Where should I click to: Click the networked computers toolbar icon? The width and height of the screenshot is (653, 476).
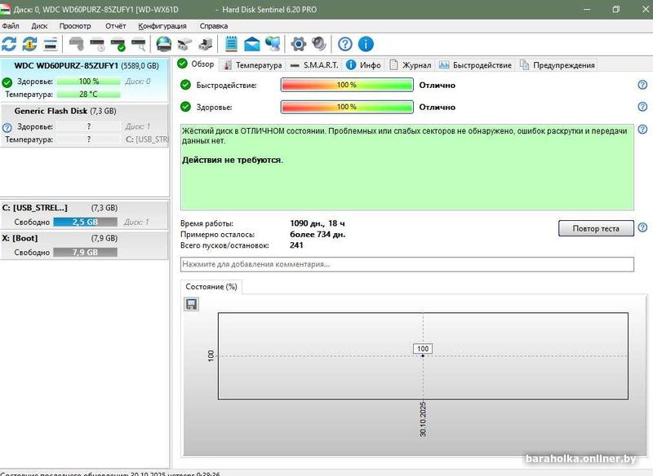pyautogui.click(x=273, y=44)
